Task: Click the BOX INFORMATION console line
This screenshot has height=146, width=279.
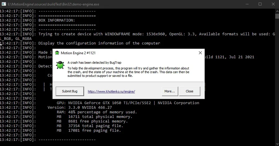Action: coord(57,20)
